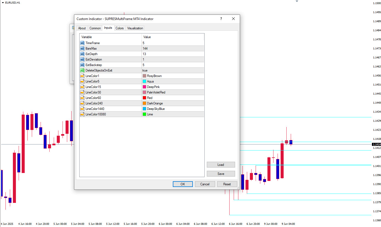Click the ExtBackstep variable type icon

click(82, 65)
